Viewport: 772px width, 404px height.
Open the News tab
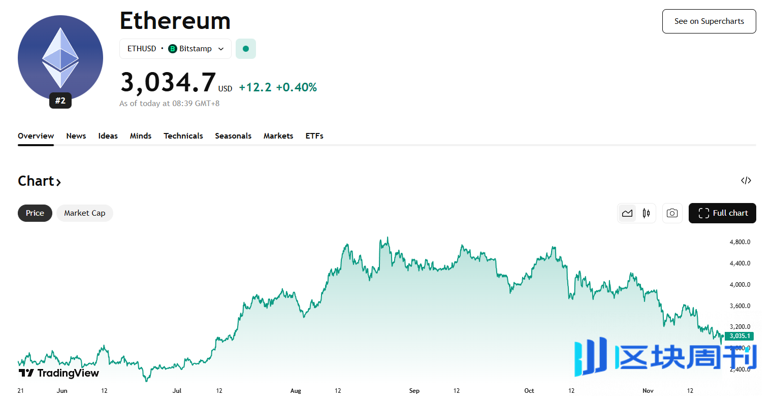(76, 136)
